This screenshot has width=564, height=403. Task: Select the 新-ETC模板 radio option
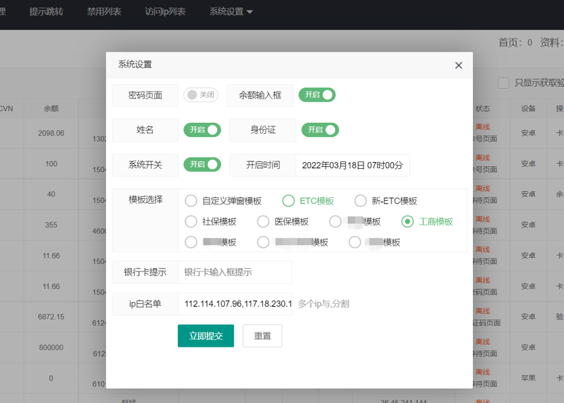[x=385, y=201]
